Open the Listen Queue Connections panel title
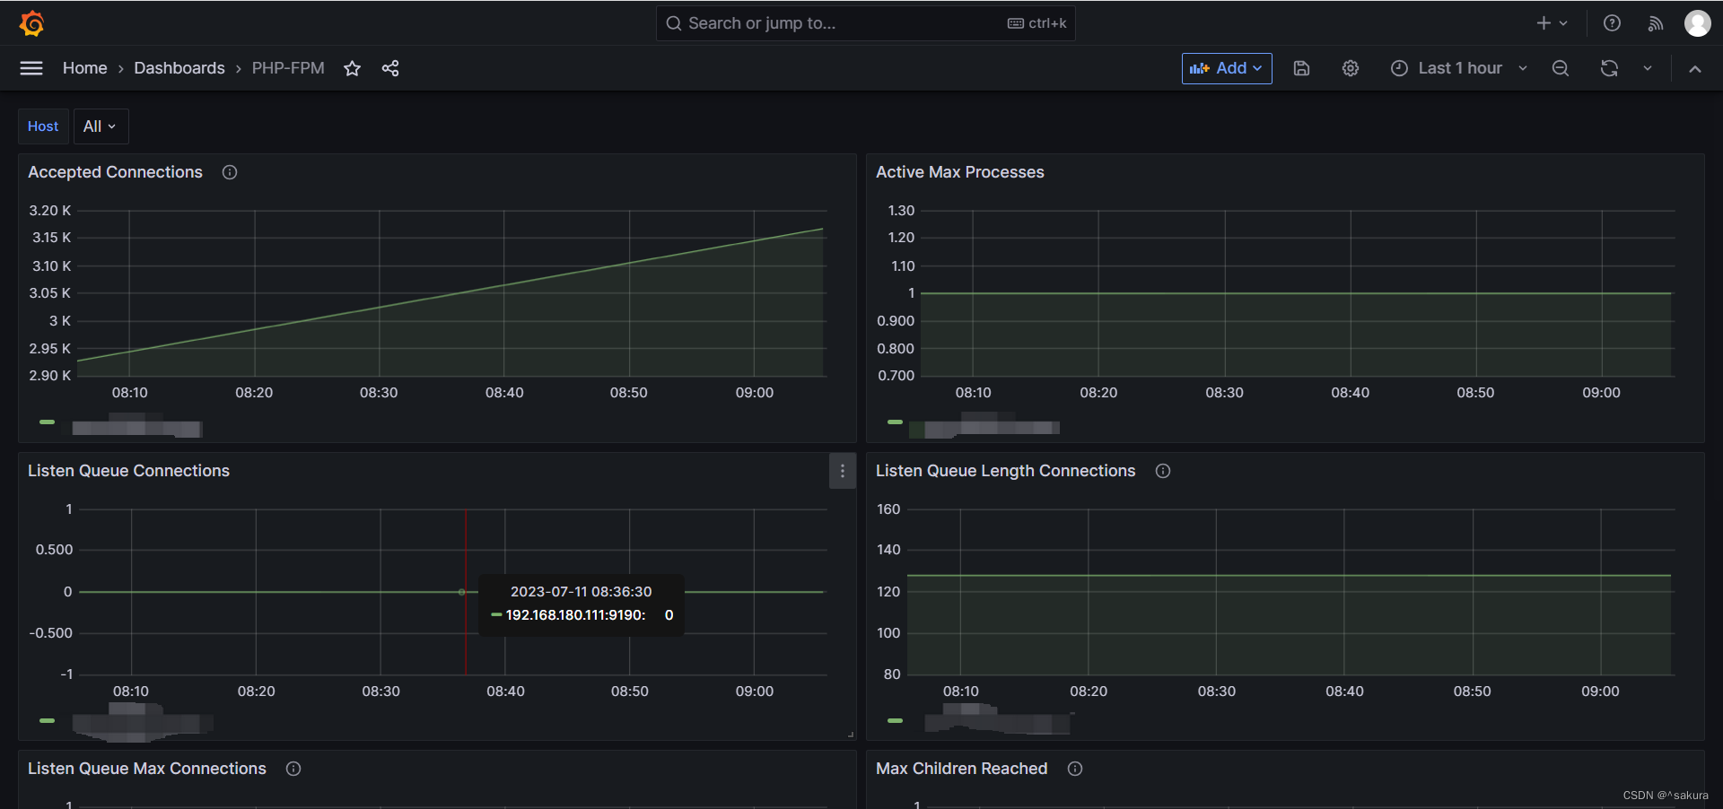 pos(128,471)
